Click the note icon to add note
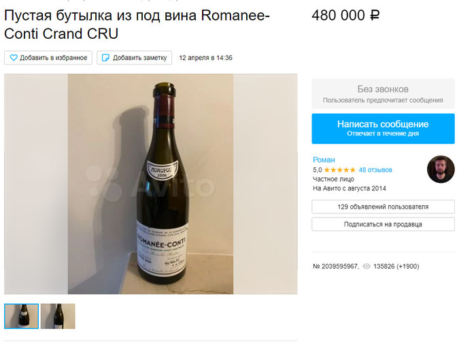The height and width of the screenshot is (346, 476). 105,58
